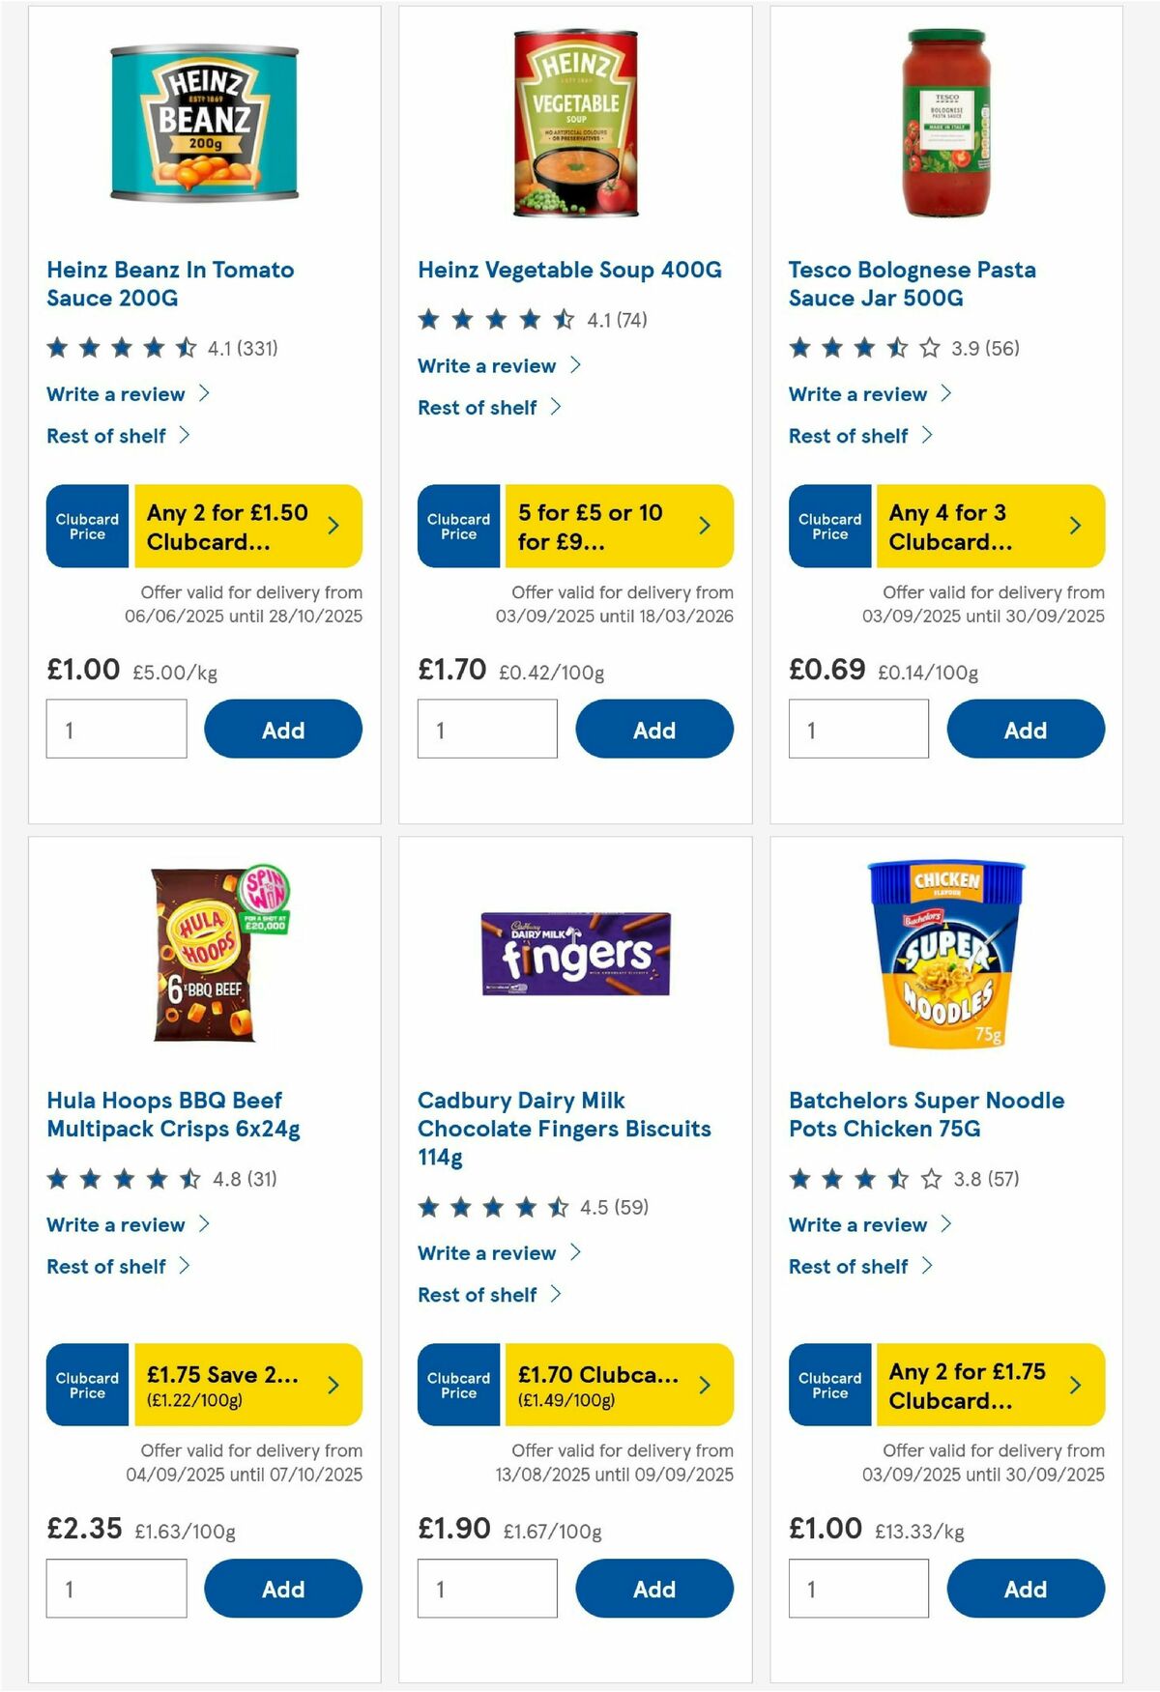Click the Clubcard Price badge on Super Noodle Pots
Image resolution: width=1160 pixels, height=1692 pixels.
[828, 1385]
